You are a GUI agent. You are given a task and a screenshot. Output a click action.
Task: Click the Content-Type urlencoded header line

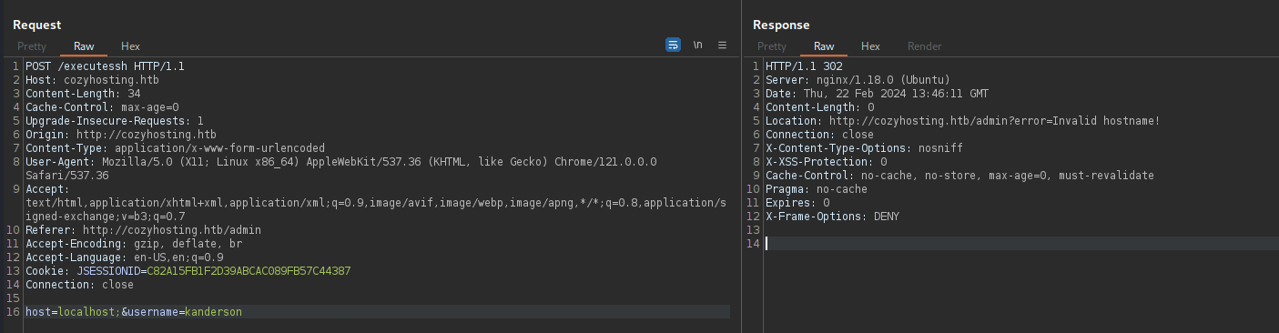pos(175,148)
